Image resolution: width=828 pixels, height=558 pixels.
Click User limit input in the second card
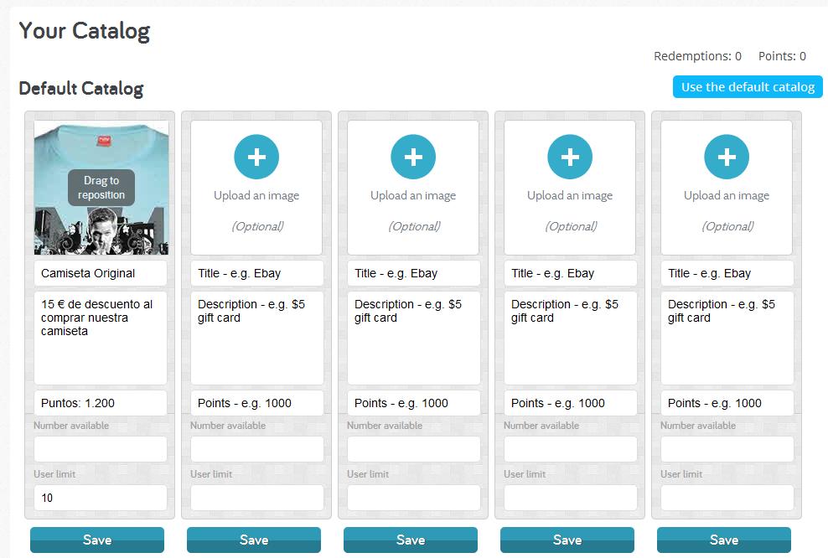(x=257, y=498)
